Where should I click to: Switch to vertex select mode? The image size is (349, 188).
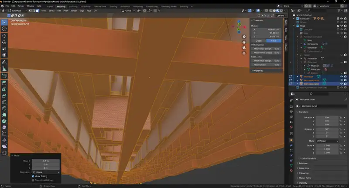click(30, 10)
